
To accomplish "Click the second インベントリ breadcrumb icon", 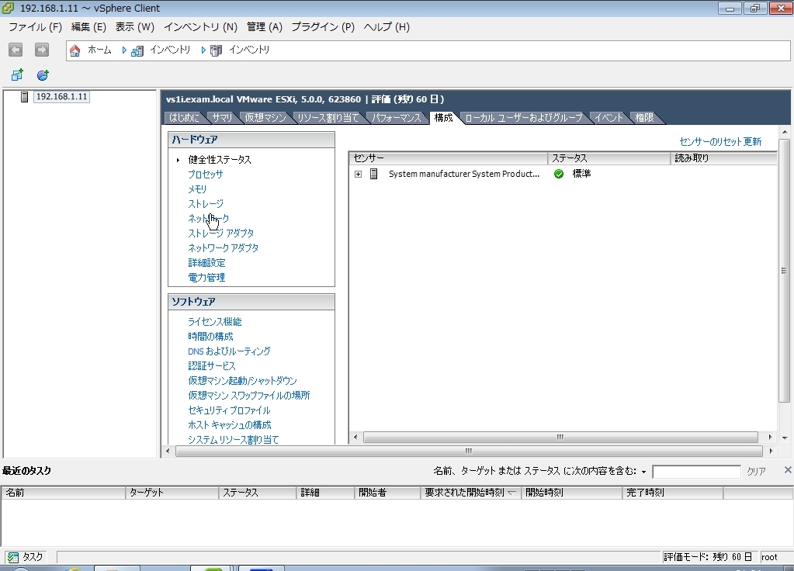I will point(217,50).
